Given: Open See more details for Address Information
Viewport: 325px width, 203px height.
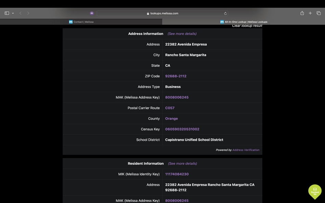Looking at the screenshot, I should [x=182, y=33].
